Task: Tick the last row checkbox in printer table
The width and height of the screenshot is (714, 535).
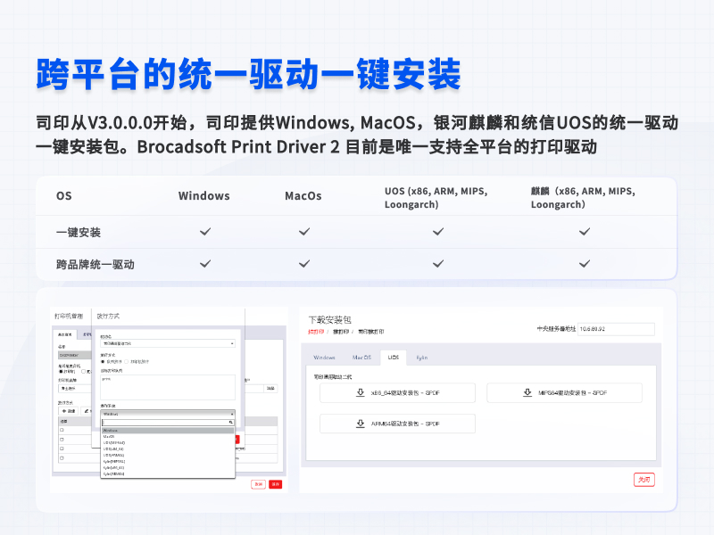Action: pyautogui.click(x=62, y=458)
